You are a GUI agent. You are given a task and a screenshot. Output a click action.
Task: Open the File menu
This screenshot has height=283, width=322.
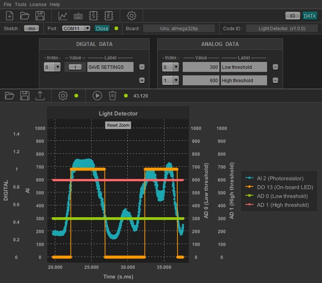click(8, 4)
